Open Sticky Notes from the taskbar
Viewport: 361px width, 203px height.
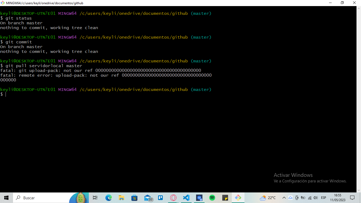[x=225, y=198]
